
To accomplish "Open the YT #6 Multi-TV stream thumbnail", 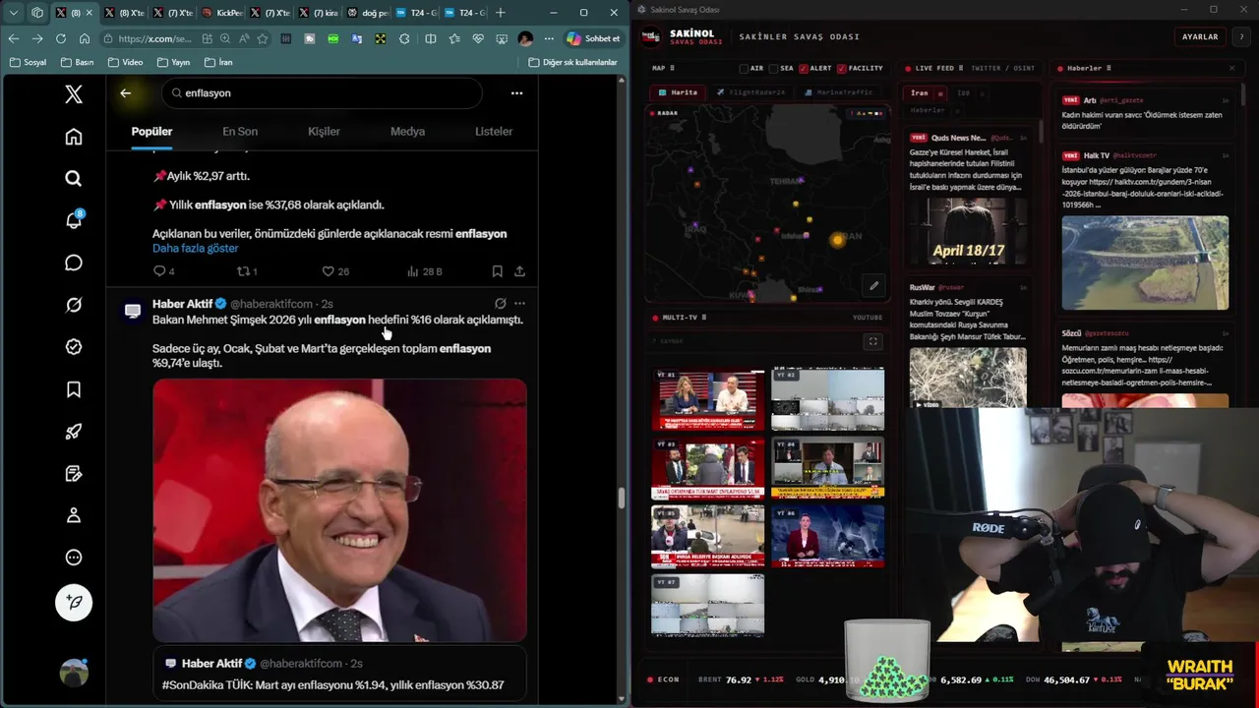I will pyautogui.click(x=827, y=536).
